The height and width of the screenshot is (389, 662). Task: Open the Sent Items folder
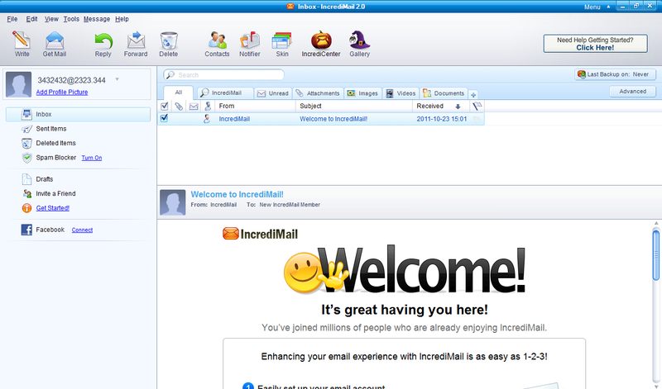pos(51,129)
